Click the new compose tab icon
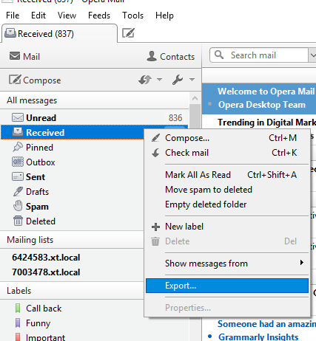 click(128, 33)
